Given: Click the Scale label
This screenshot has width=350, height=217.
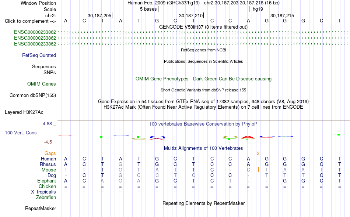Looking at the screenshot, I should coord(50,9).
